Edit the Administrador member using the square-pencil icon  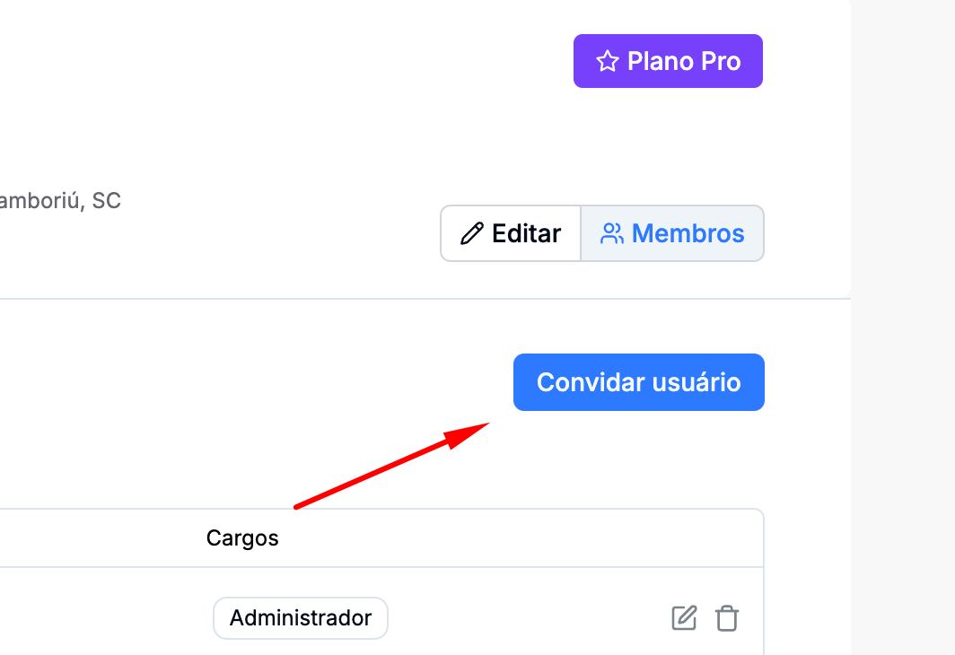[x=684, y=618]
